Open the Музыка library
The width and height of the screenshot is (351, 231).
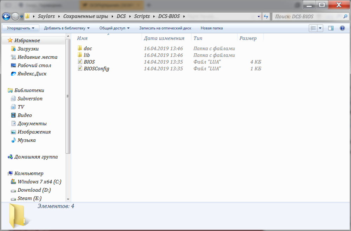click(26, 140)
